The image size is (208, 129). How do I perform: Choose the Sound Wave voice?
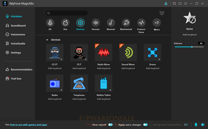(128, 52)
